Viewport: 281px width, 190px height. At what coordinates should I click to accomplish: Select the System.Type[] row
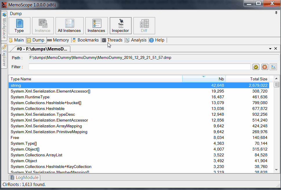coord(139,144)
